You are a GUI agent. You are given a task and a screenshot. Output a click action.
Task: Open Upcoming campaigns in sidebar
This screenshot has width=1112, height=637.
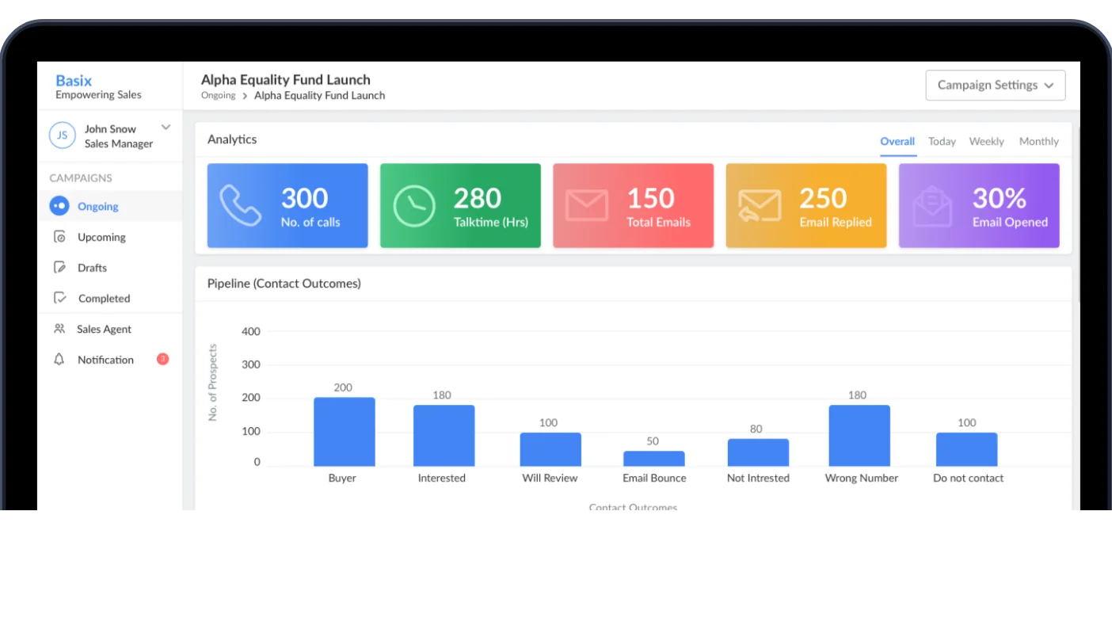coord(110,237)
